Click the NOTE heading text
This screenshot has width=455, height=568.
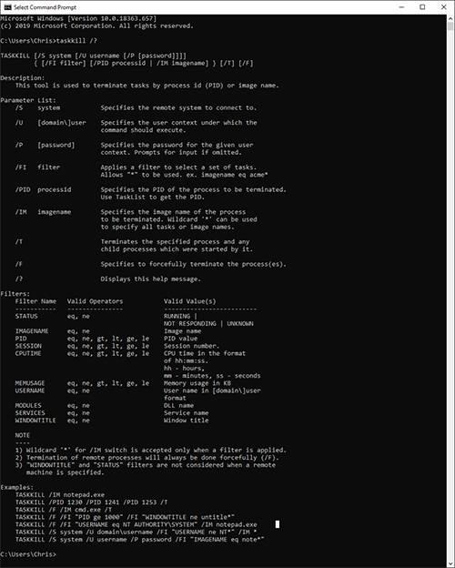23,435
